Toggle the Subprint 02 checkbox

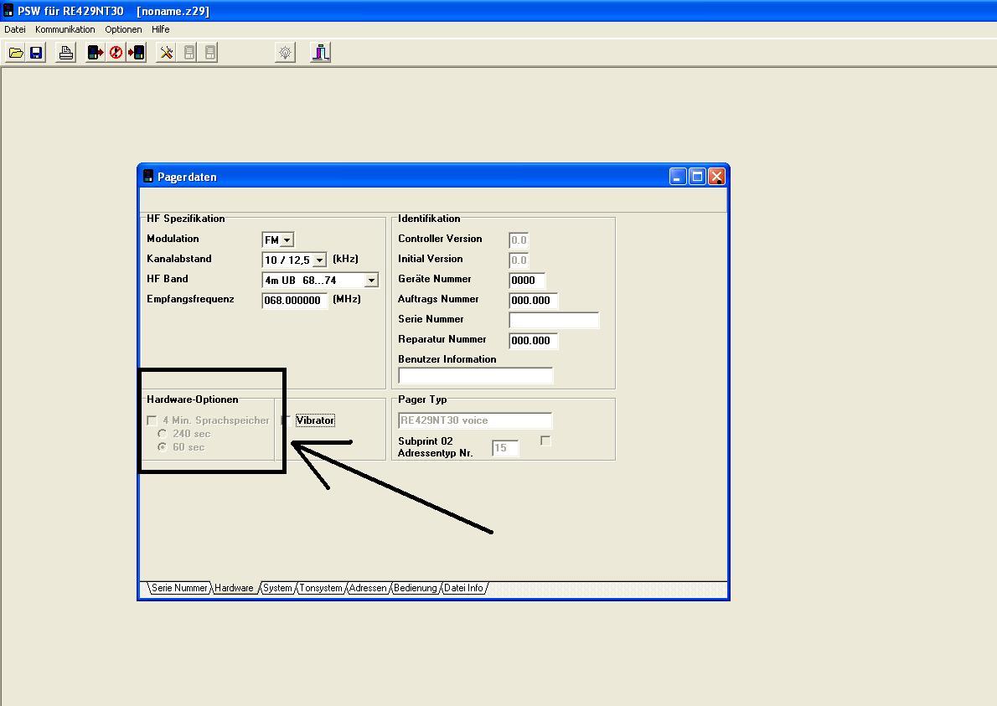545,441
